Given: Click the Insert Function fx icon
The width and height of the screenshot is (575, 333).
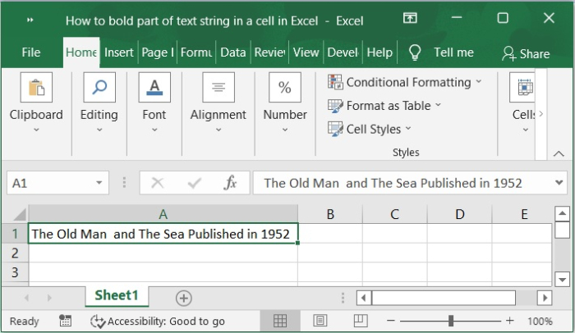Looking at the screenshot, I should [231, 183].
